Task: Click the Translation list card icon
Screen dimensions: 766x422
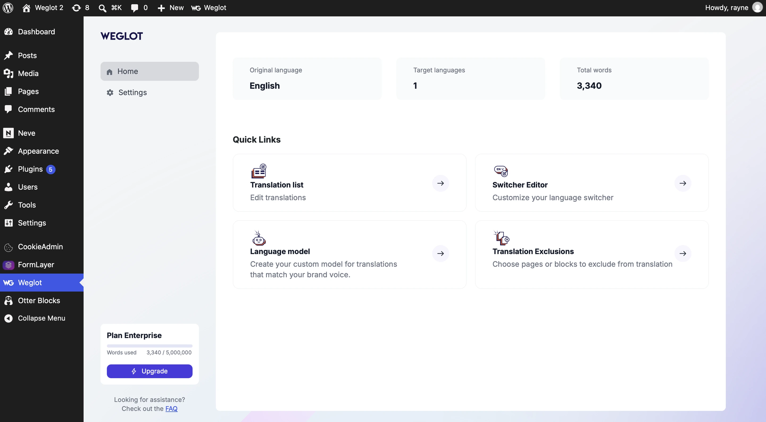Action: [x=259, y=171]
